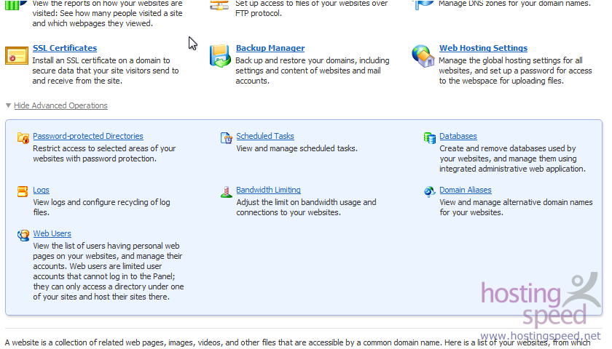Click the SSL Certificates icon
Viewport: 612px width, 349px height.
[16, 55]
